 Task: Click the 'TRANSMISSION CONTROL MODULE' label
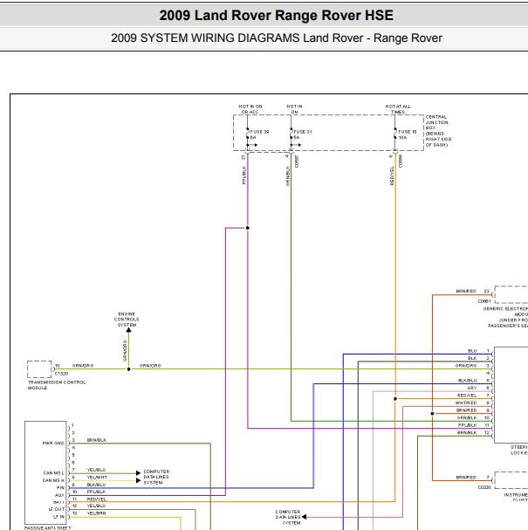point(57,385)
